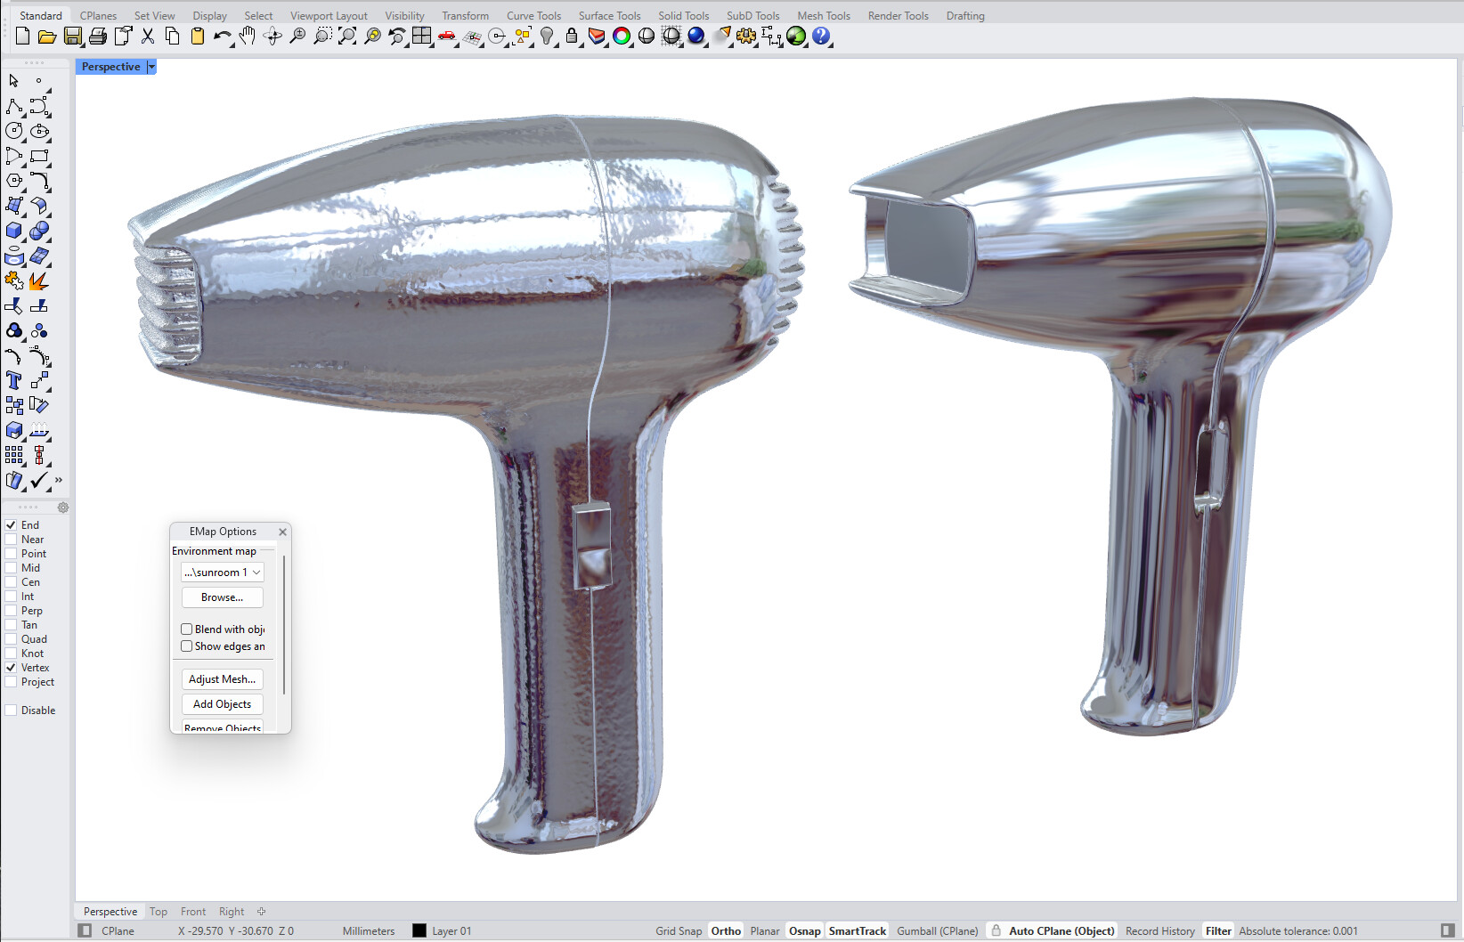This screenshot has height=942, width=1464.
Task: Open the Surface Tools toolbar tab
Action: pyautogui.click(x=609, y=16)
